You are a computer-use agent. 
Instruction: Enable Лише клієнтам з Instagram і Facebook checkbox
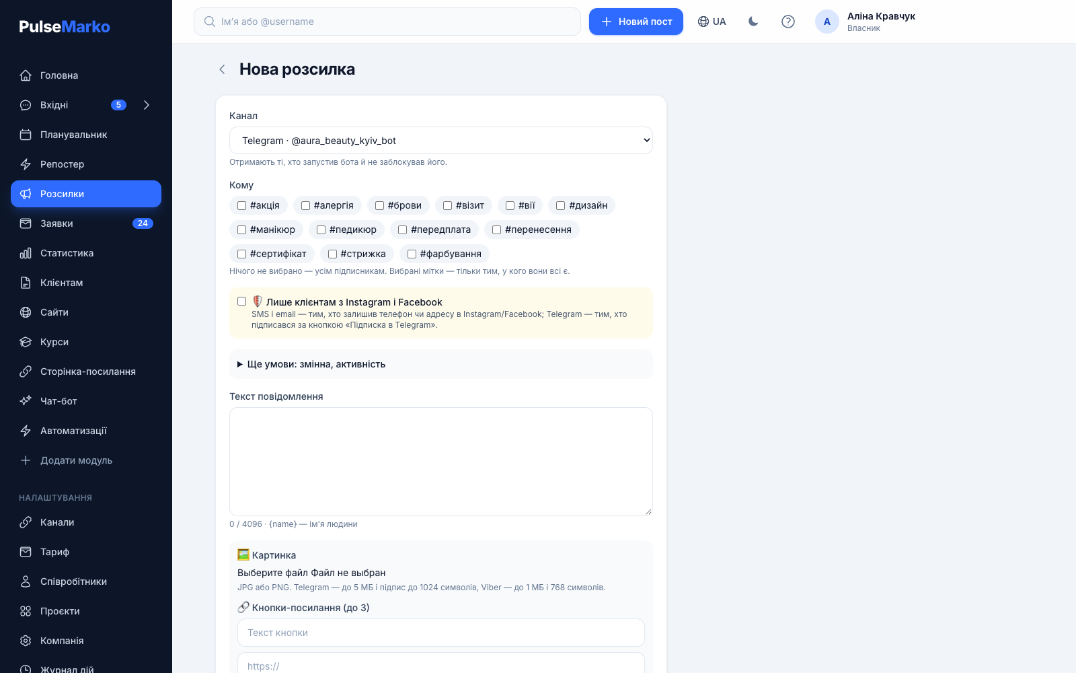[x=241, y=301]
